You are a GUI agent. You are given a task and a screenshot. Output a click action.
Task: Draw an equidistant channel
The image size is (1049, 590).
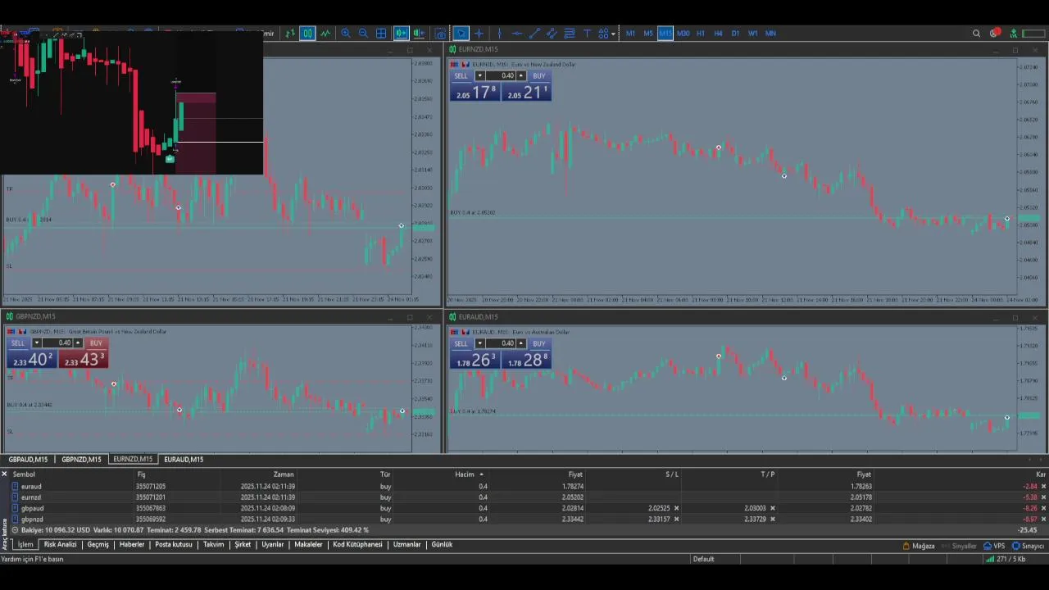coord(552,34)
